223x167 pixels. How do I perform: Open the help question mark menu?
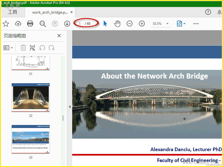pyautogui.click(x=208, y=12)
